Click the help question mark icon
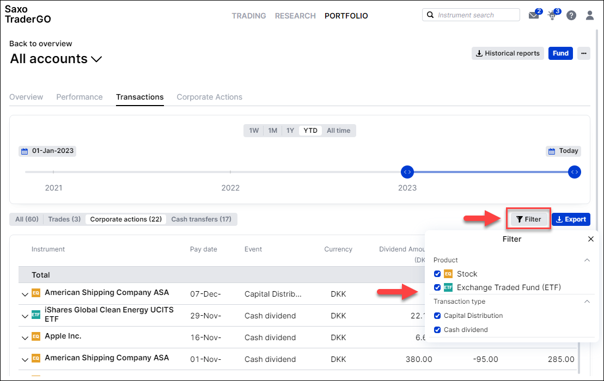Screen dimensions: 604x381 click(x=571, y=15)
